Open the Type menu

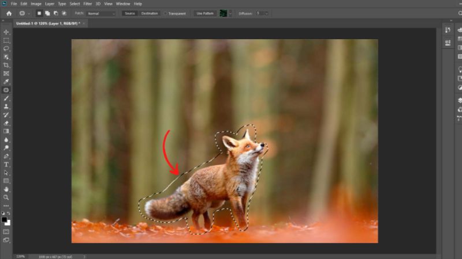62,4
